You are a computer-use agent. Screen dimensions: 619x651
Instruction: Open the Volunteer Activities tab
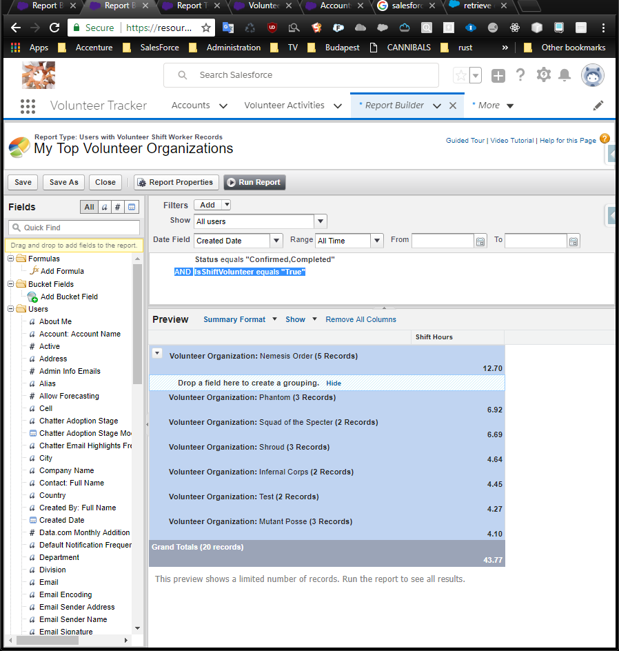click(x=284, y=106)
